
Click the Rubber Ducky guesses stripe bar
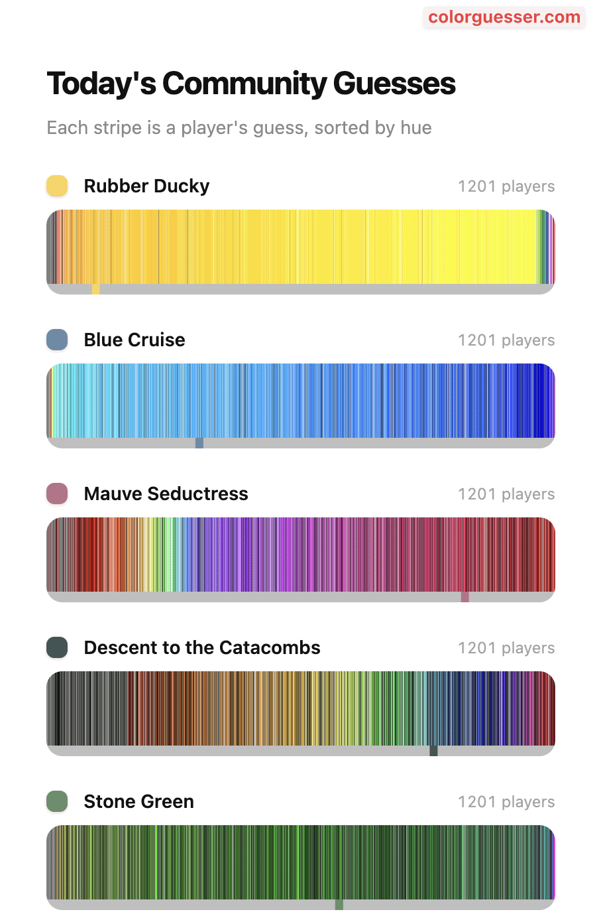(300, 247)
